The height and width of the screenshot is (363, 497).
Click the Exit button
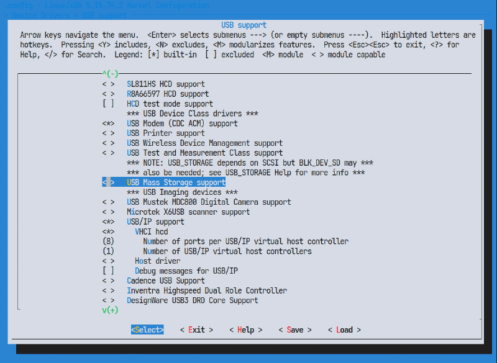[x=196, y=329]
